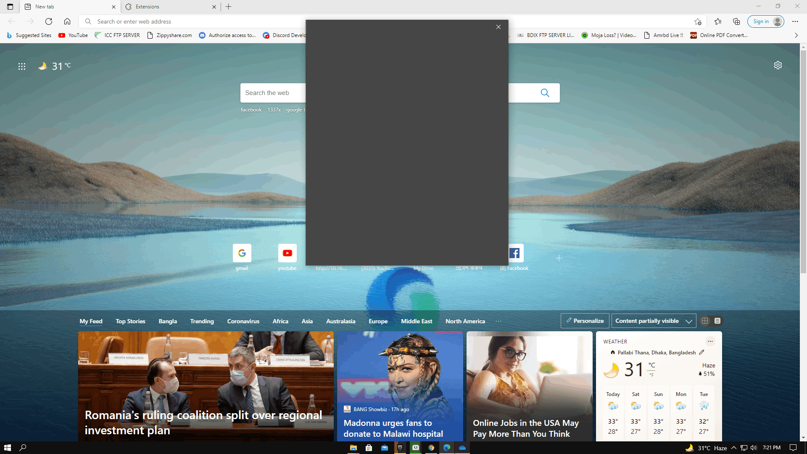Open the Home page icon
This screenshot has width=807, height=454.
coord(67,21)
